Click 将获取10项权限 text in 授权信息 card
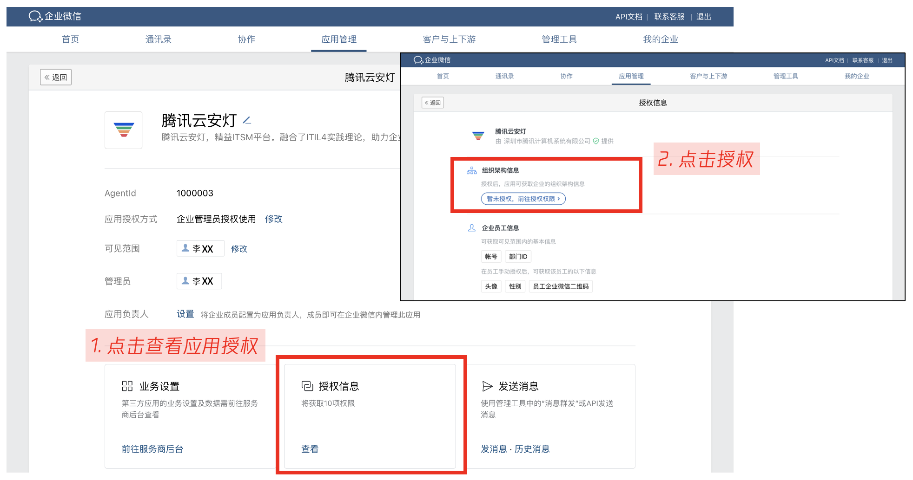Viewport: 913px width, 480px height. click(328, 403)
